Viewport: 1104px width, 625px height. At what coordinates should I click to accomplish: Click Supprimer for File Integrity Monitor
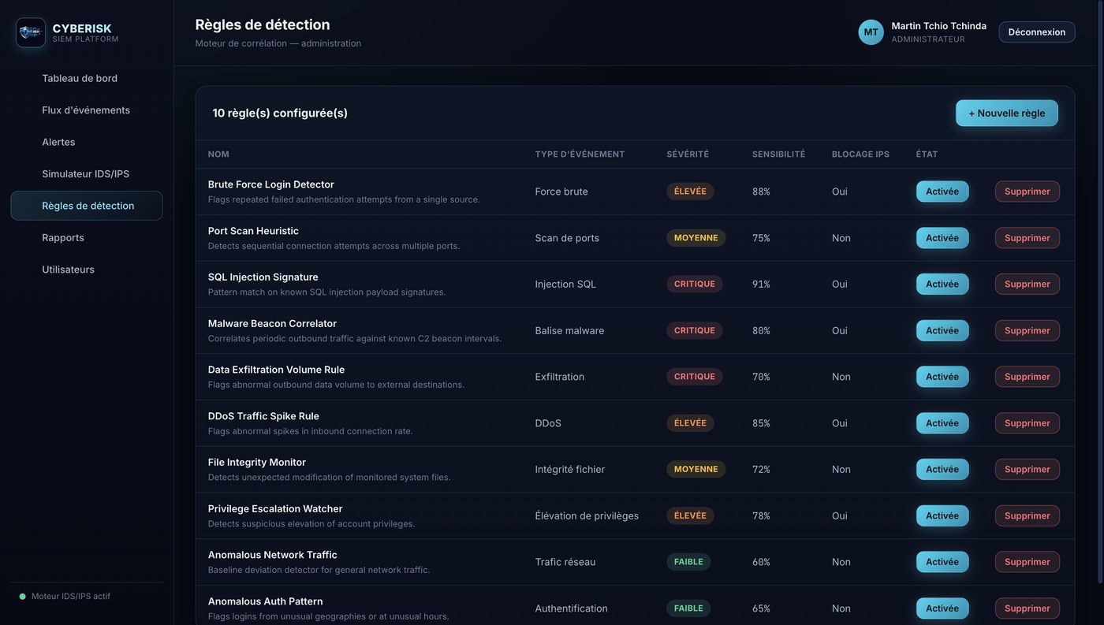pyautogui.click(x=1028, y=469)
